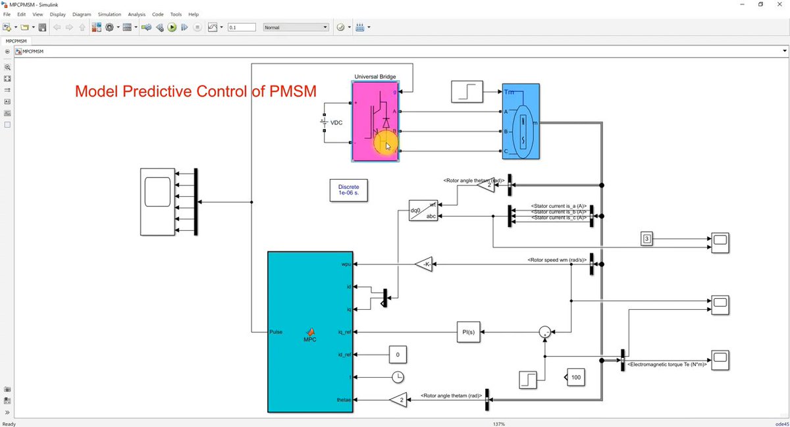
Task: Run the simulation with the green play button
Action: (x=171, y=27)
